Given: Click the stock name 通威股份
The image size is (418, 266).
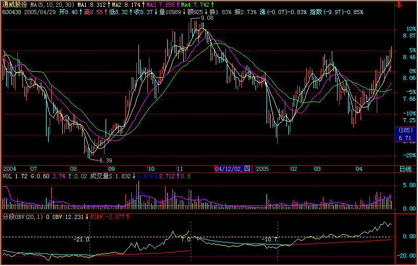Looking at the screenshot, I should (x=15, y=5).
